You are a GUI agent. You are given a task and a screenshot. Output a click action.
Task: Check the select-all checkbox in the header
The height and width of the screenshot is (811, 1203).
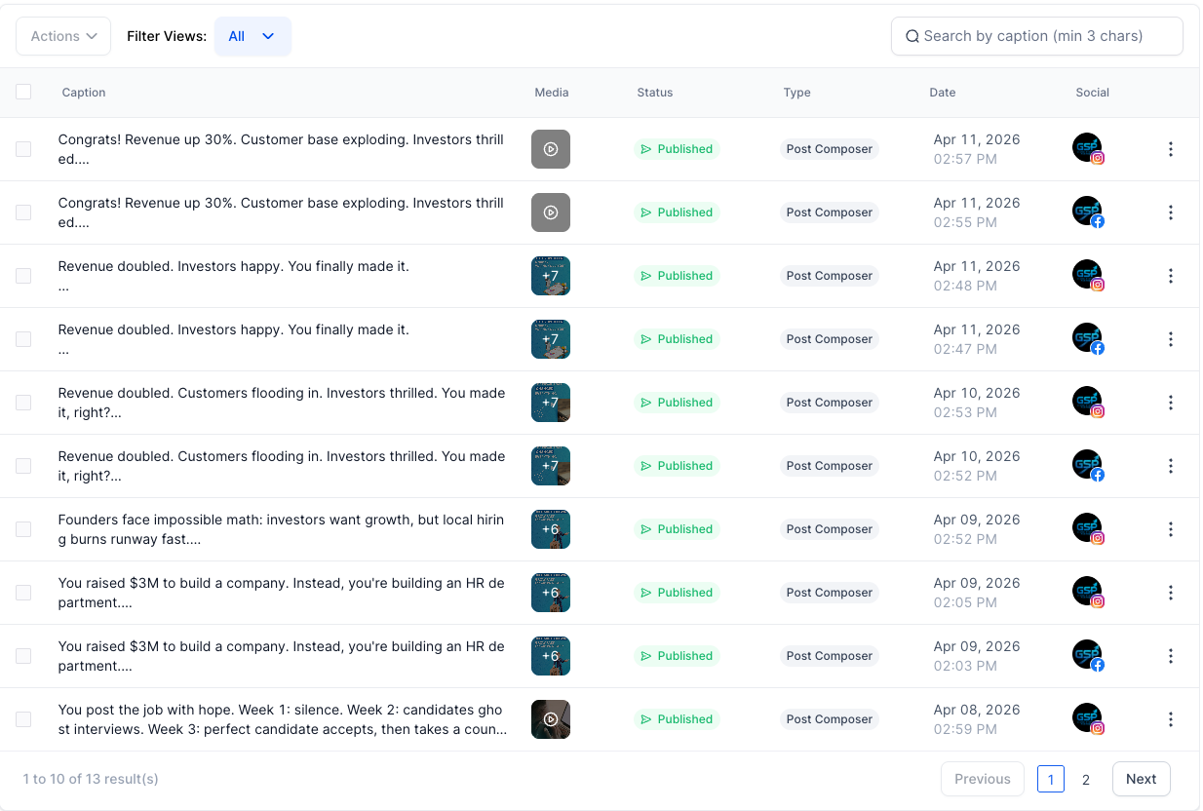click(23, 91)
